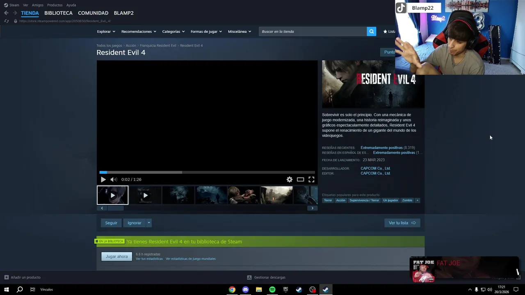Open the Ayuda menu
The width and height of the screenshot is (525, 295).
(71, 5)
